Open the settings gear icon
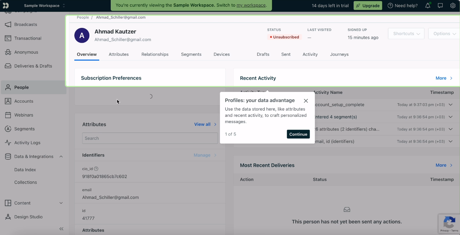 click(x=453, y=6)
